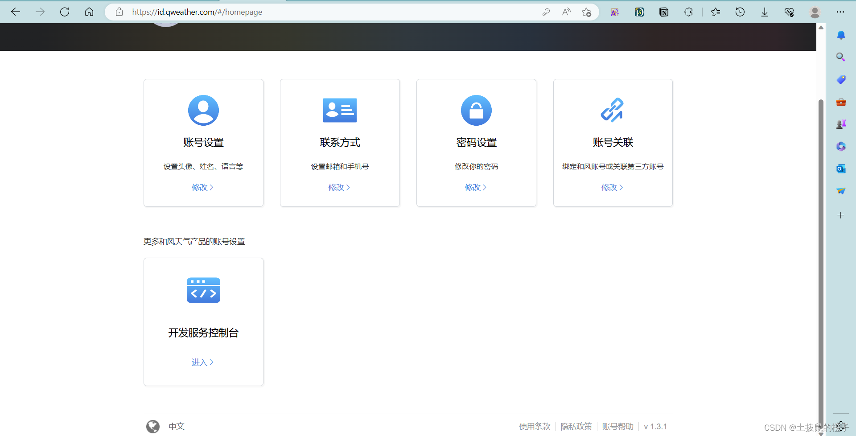Open the favorites list icon

click(x=716, y=12)
